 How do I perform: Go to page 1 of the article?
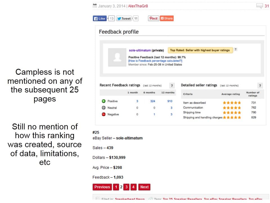click(x=116, y=187)
